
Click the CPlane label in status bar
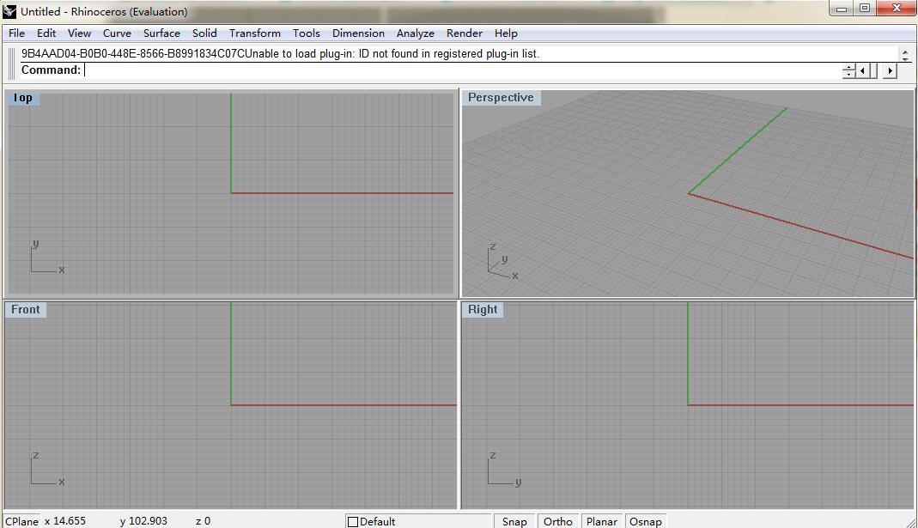click(x=21, y=521)
